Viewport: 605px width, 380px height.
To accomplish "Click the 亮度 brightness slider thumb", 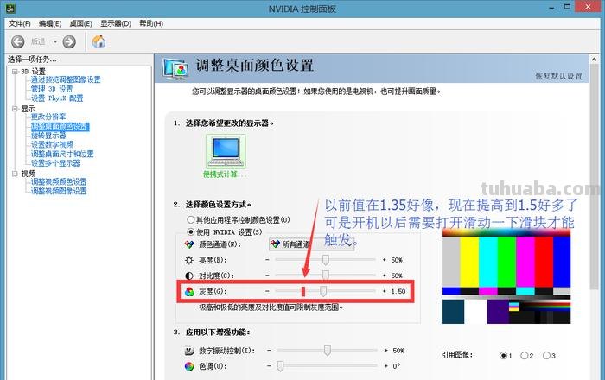I will pyautogui.click(x=326, y=260).
